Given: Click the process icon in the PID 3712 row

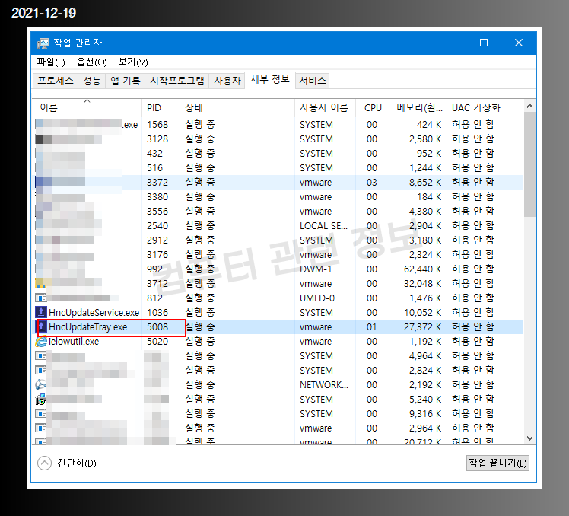Looking at the screenshot, I should tap(40, 283).
